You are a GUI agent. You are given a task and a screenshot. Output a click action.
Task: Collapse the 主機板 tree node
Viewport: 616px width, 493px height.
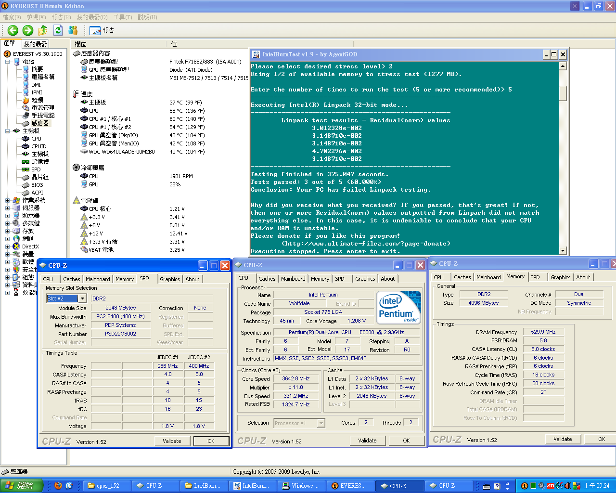pos(7,131)
